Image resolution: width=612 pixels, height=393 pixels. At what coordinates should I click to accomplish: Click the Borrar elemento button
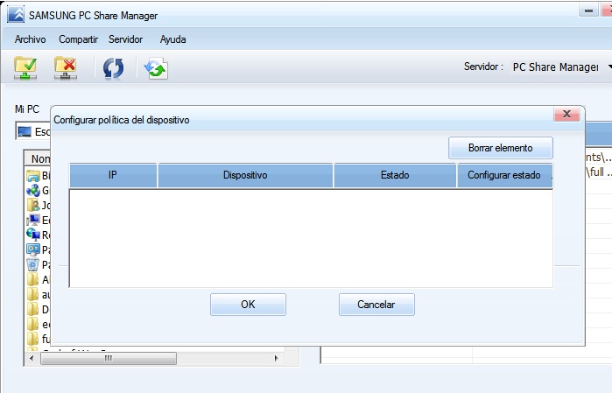(x=501, y=148)
